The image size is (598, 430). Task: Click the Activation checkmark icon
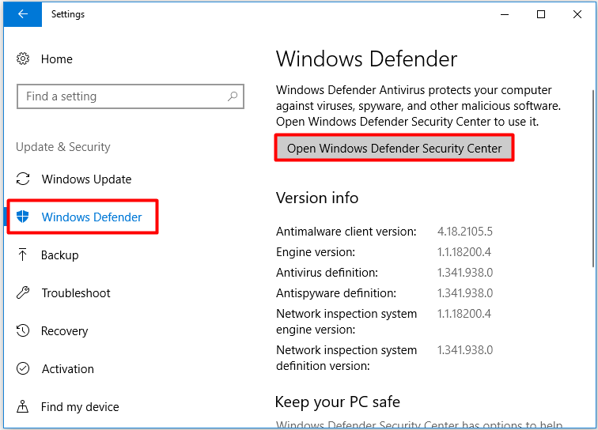coord(23,368)
